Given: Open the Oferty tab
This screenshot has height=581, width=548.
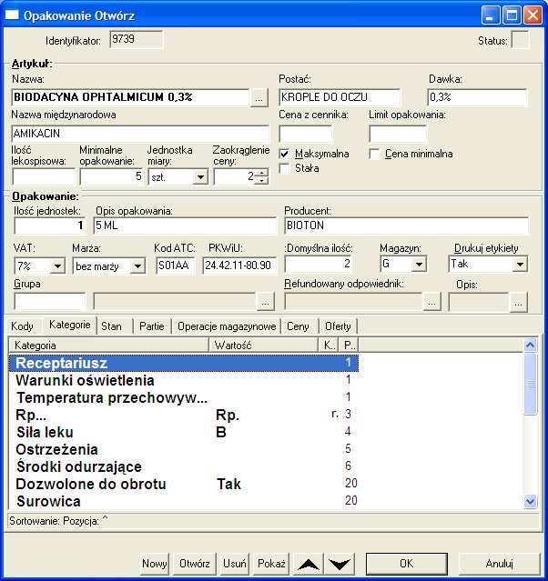Looking at the screenshot, I should pos(338,326).
